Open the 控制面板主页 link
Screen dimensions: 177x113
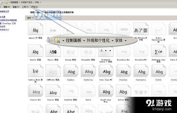4,11
